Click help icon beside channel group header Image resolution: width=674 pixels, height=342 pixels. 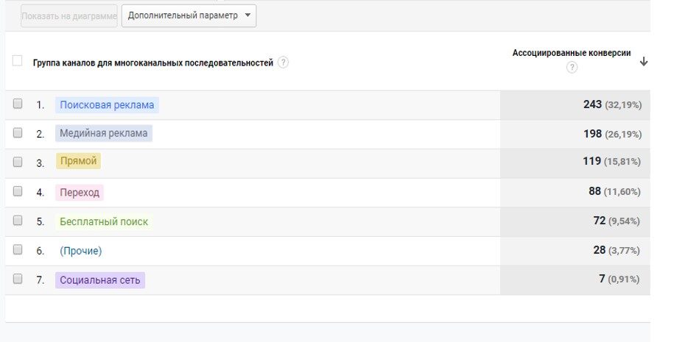tap(284, 63)
